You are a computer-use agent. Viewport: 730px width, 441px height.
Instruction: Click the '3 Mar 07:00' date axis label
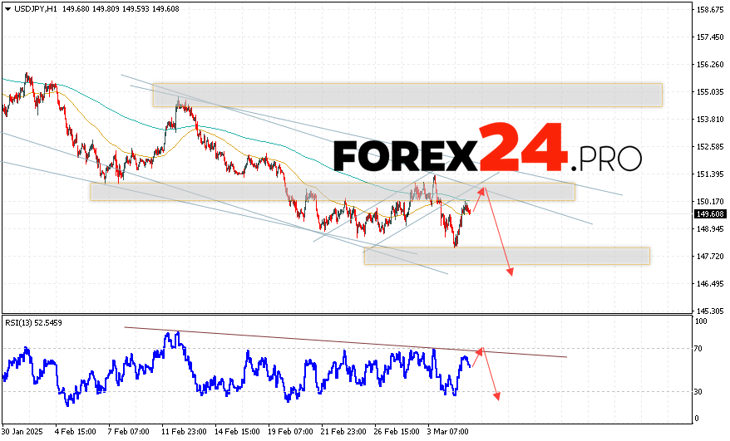[x=447, y=432]
